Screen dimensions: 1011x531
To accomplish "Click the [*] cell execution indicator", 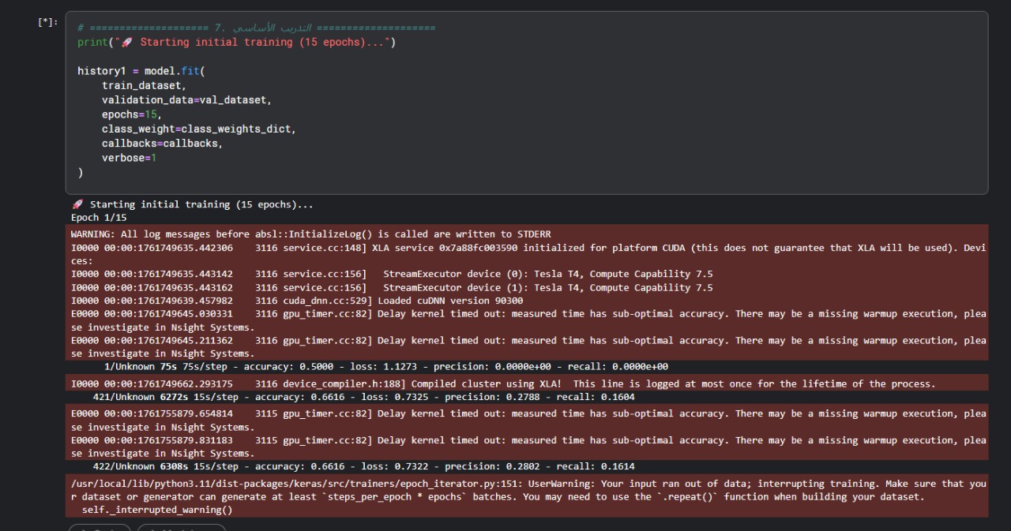I will coord(47,22).
